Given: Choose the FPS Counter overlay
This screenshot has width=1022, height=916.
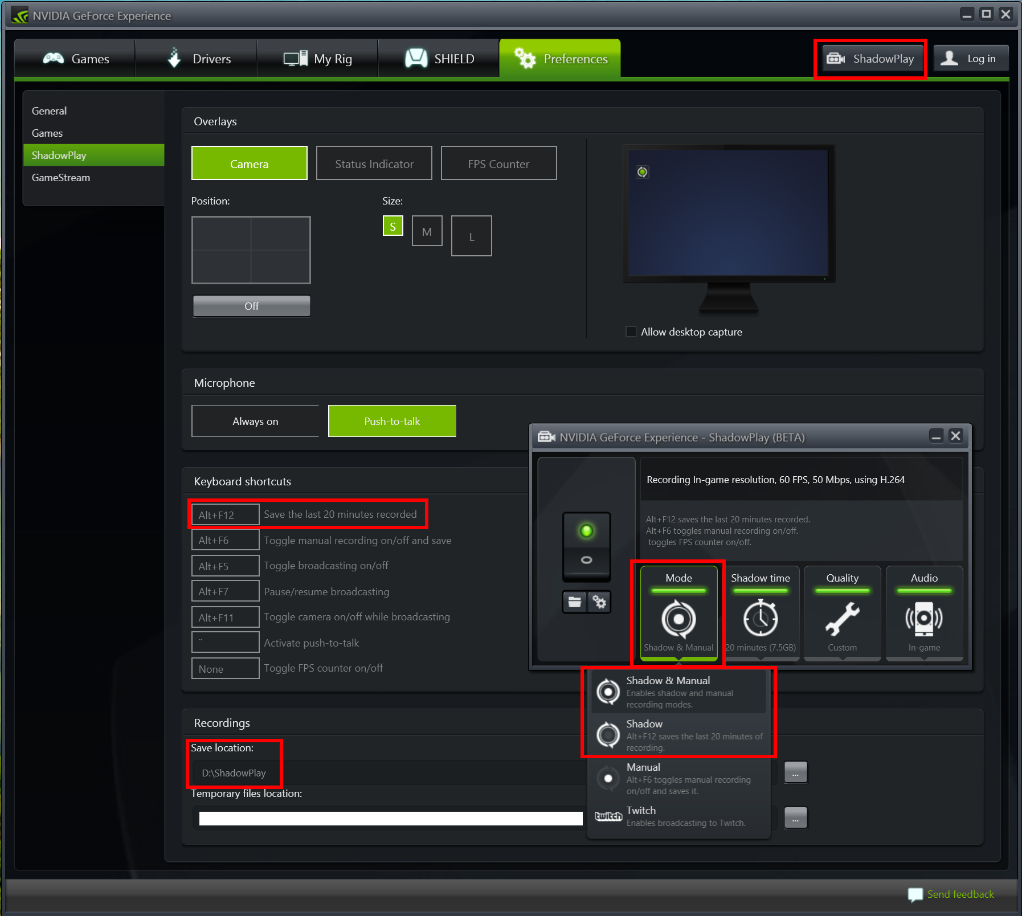Looking at the screenshot, I should (498, 163).
